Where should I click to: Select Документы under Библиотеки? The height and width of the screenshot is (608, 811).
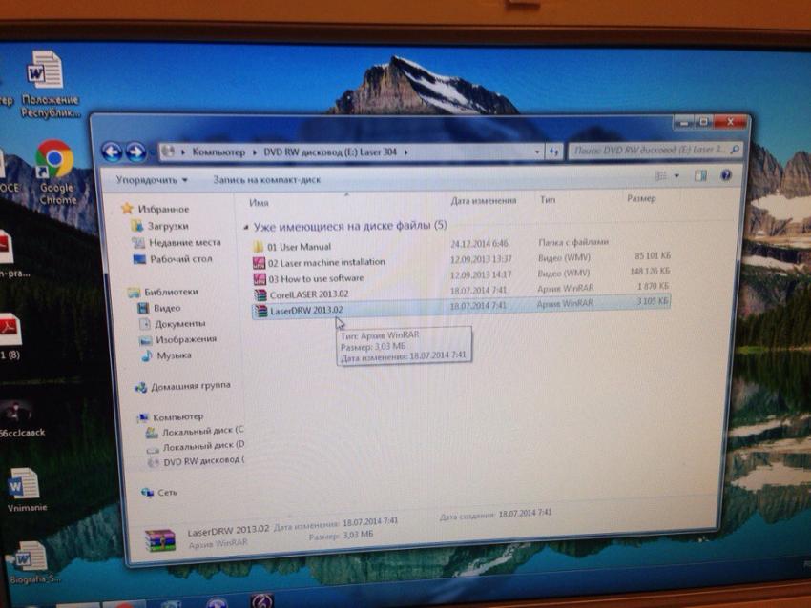[179, 324]
